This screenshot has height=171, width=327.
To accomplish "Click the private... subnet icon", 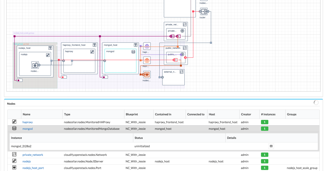I will [182, 31].
